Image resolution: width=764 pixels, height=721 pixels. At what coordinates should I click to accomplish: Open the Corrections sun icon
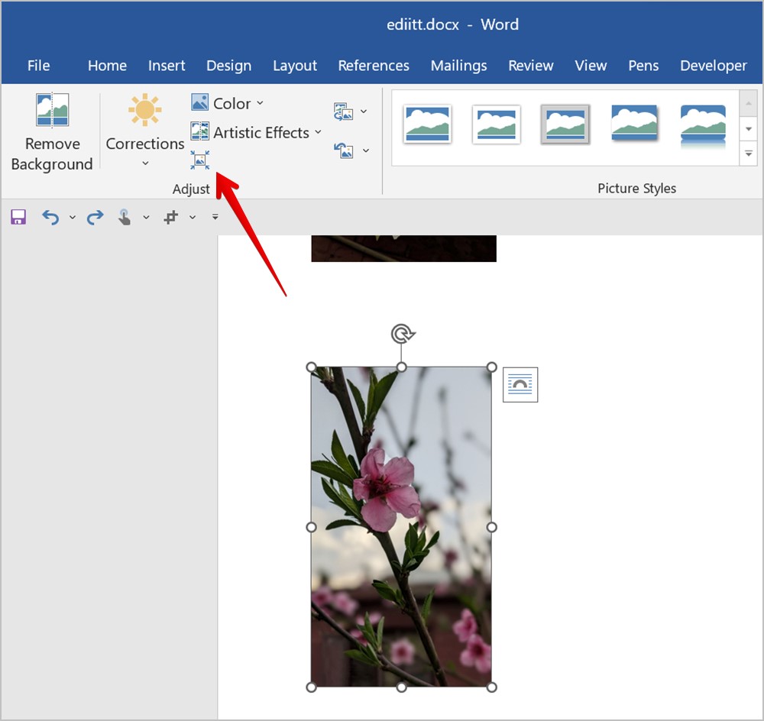[x=144, y=112]
